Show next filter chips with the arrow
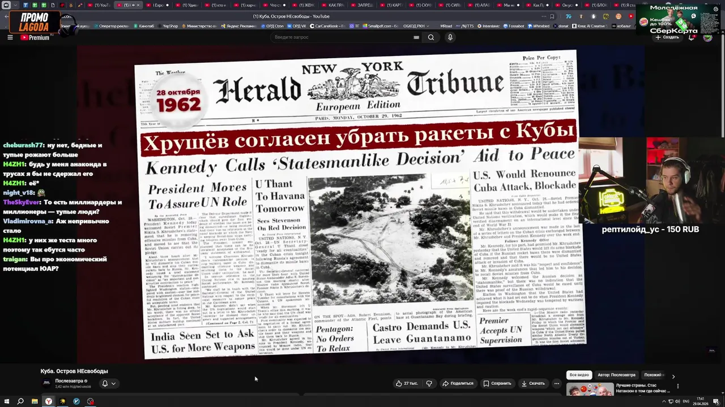Image resolution: width=725 pixels, height=407 pixels. click(673, 376)
